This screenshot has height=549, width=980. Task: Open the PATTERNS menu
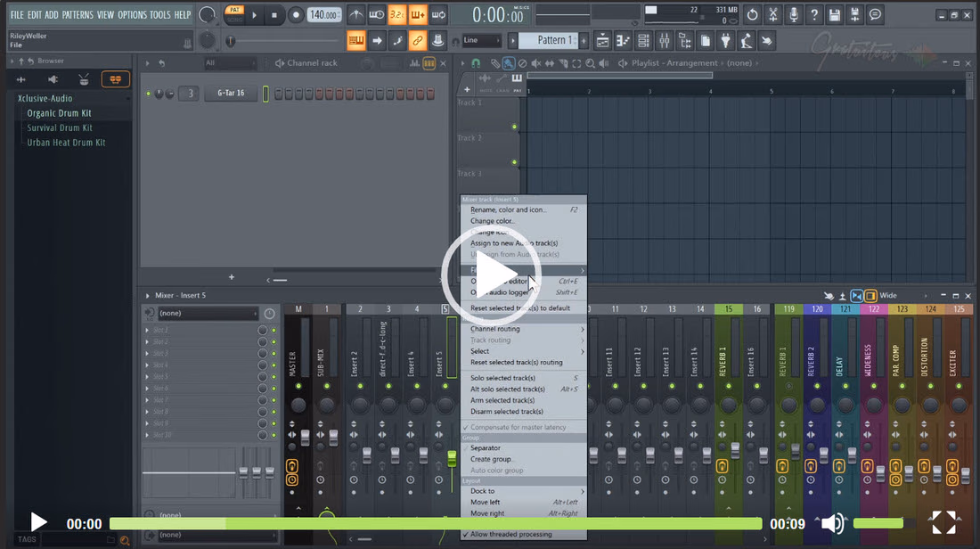click(77, 14)
